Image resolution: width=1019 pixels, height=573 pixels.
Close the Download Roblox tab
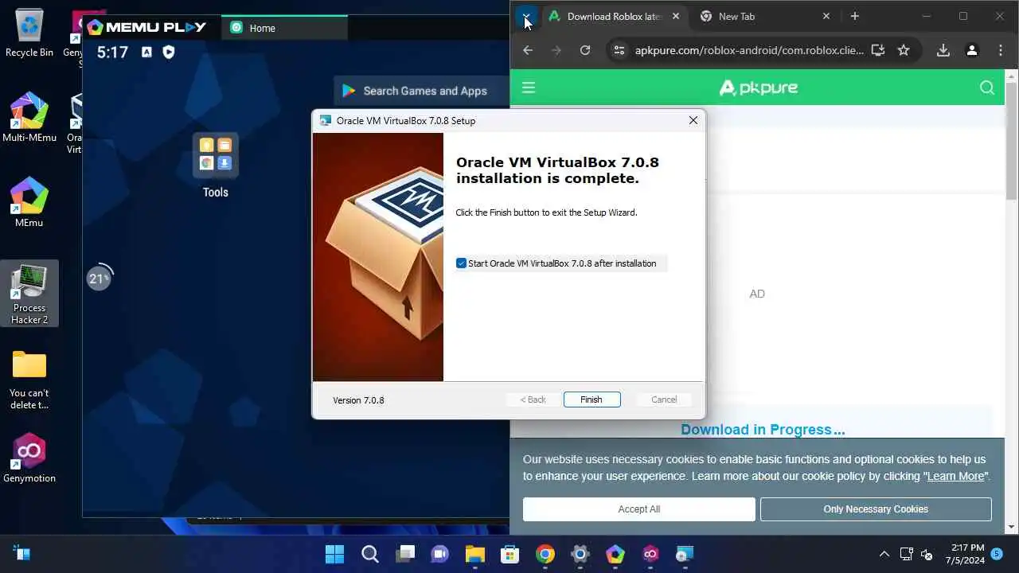(x=676, y=16)
